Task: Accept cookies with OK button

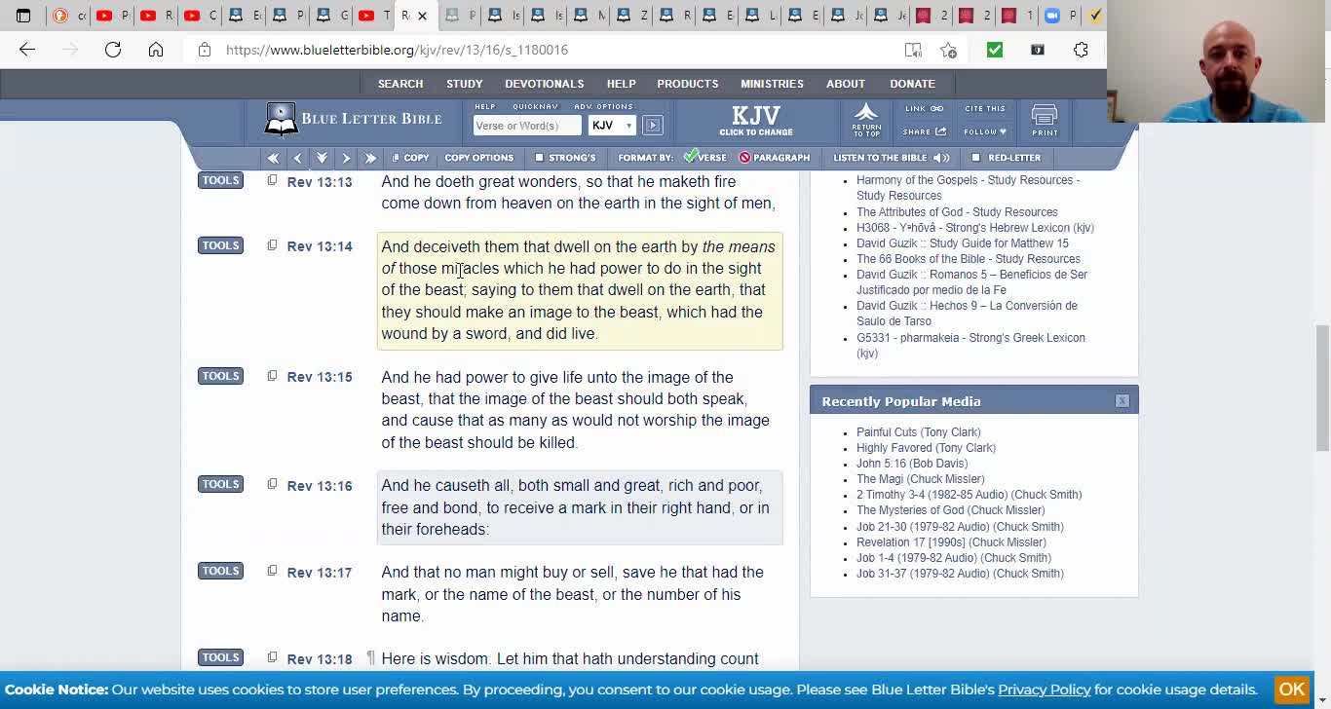Action: point(1292,690)
